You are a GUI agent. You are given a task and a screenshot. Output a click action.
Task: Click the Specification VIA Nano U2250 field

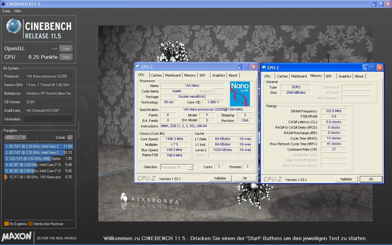pos(207,110)
